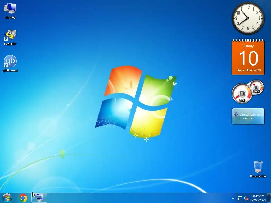Click the Show Desktop strip at taskbar end
The width and height of the screenshot is (271, 203).
[269, 198]
